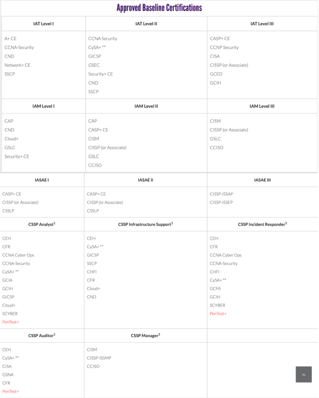
Task: Open the PenTest+ link under CSSP Auditor
Action: point(11,391)
